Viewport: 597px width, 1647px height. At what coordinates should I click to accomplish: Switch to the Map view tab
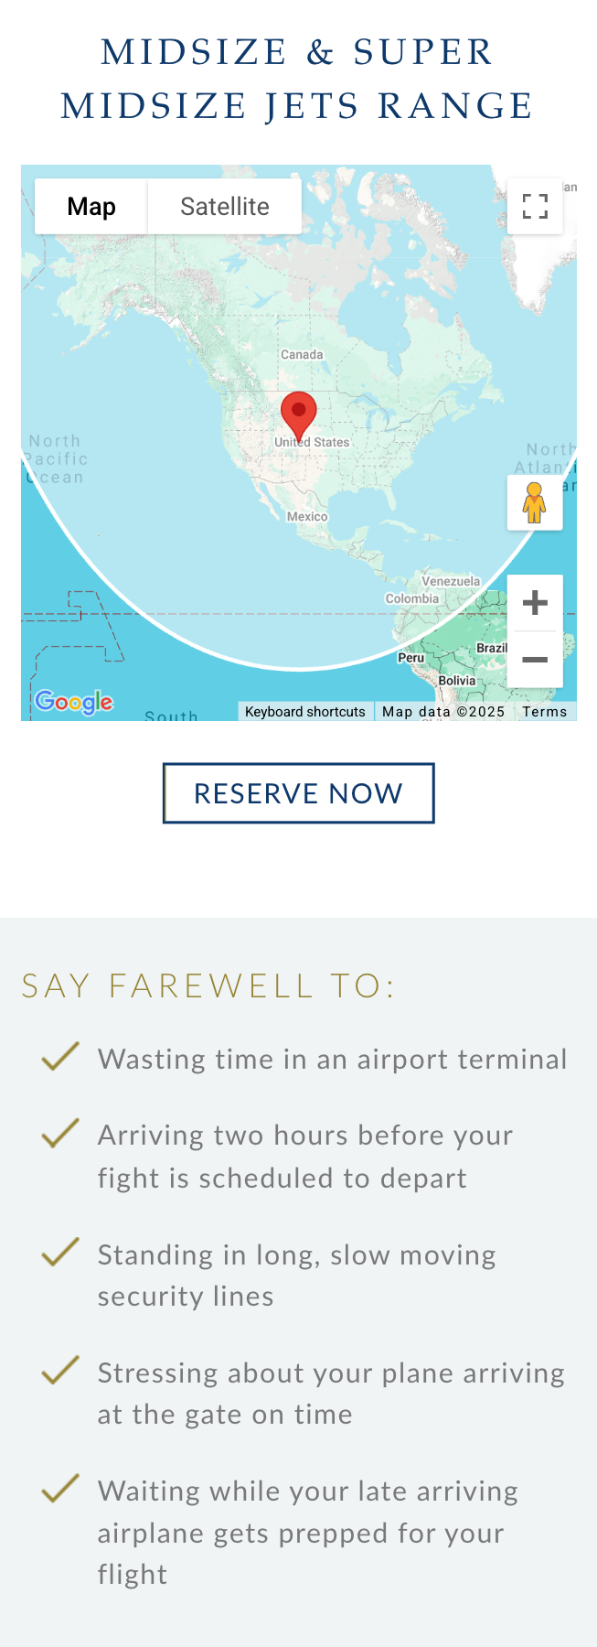pyautogui.click(x=91, y=207)
